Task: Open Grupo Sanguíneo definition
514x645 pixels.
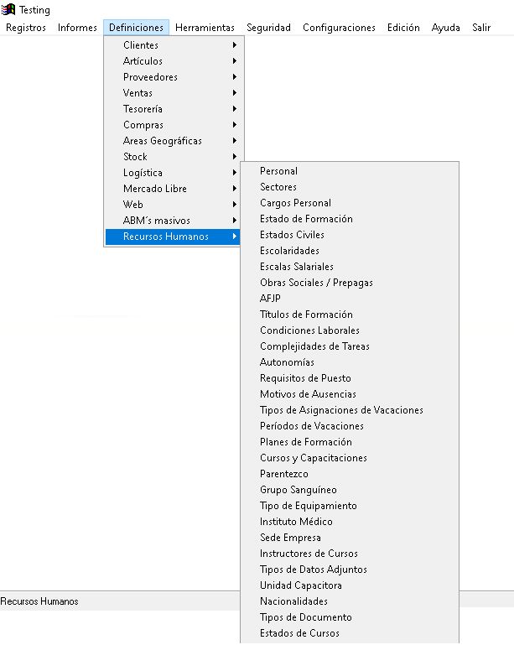Action: point(299,490)
